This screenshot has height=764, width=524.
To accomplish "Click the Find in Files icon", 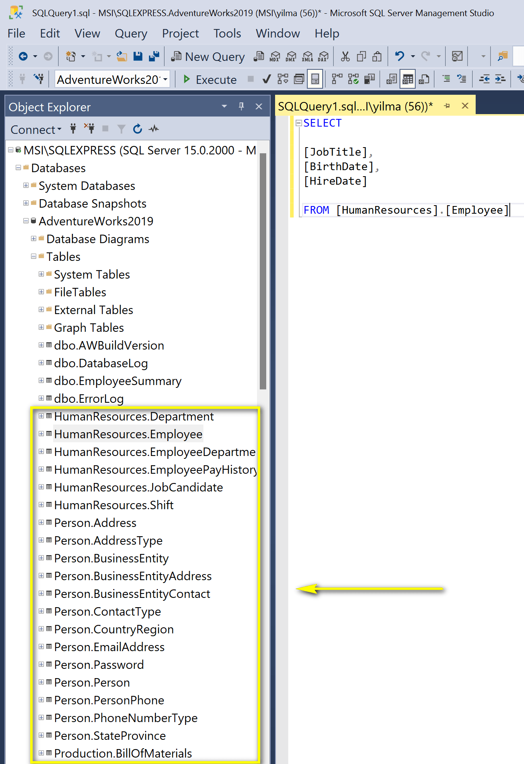I will [x=503, y=56].
